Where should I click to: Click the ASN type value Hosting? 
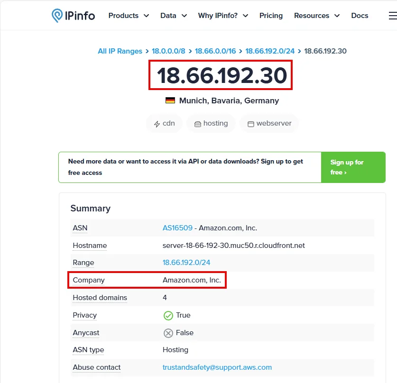coord(175,350)
